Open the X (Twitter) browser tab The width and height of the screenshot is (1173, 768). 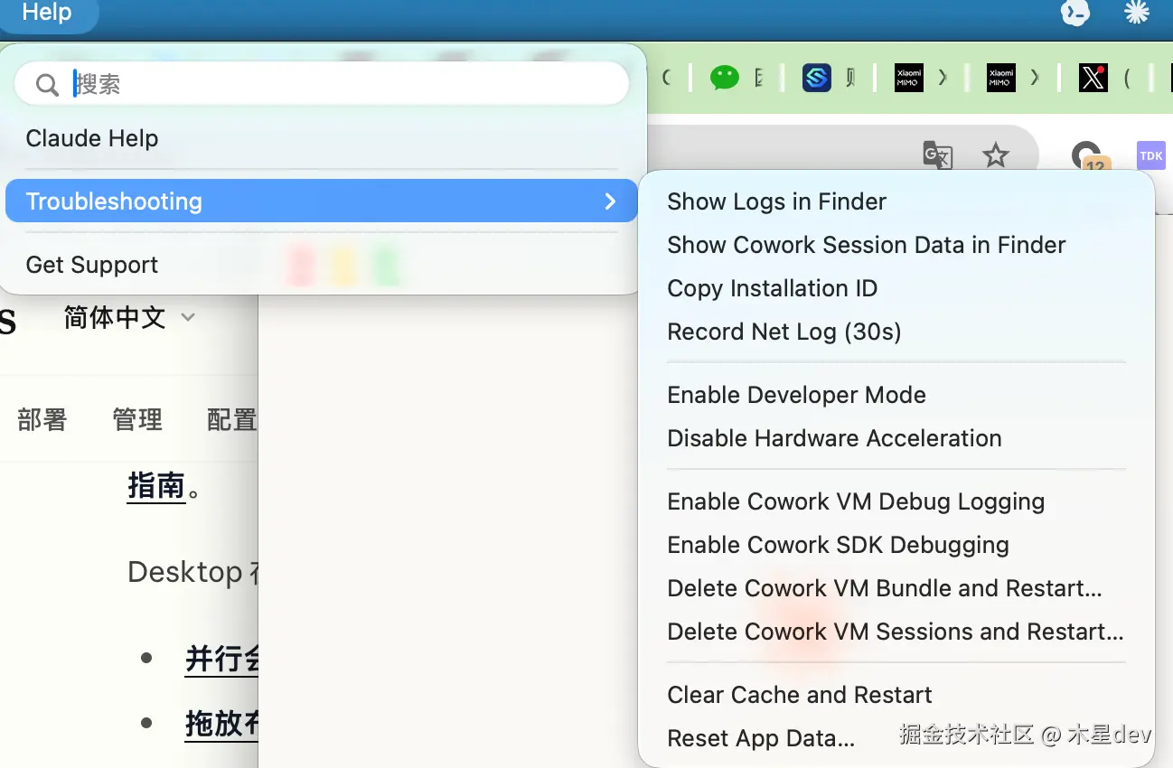coord(1093,78)
